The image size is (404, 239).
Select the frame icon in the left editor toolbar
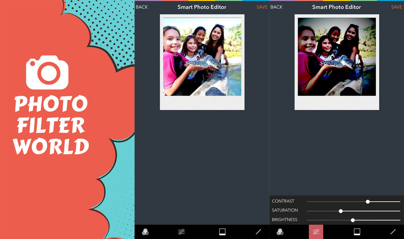[222, 232]
